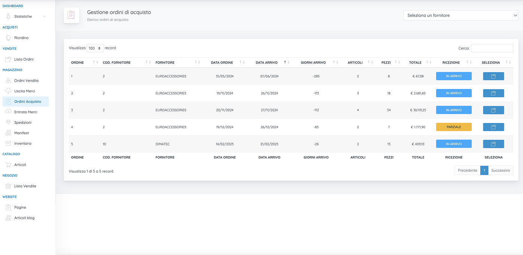Image resolution: width=523 pixels, height=255 pixels.
Task: Go to Manifest in sidebar menu
Action: (x=21, y=133)
